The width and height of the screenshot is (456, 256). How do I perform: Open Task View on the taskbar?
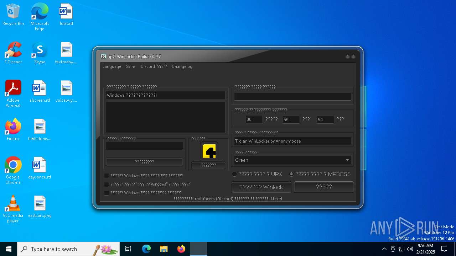[128, 249]
